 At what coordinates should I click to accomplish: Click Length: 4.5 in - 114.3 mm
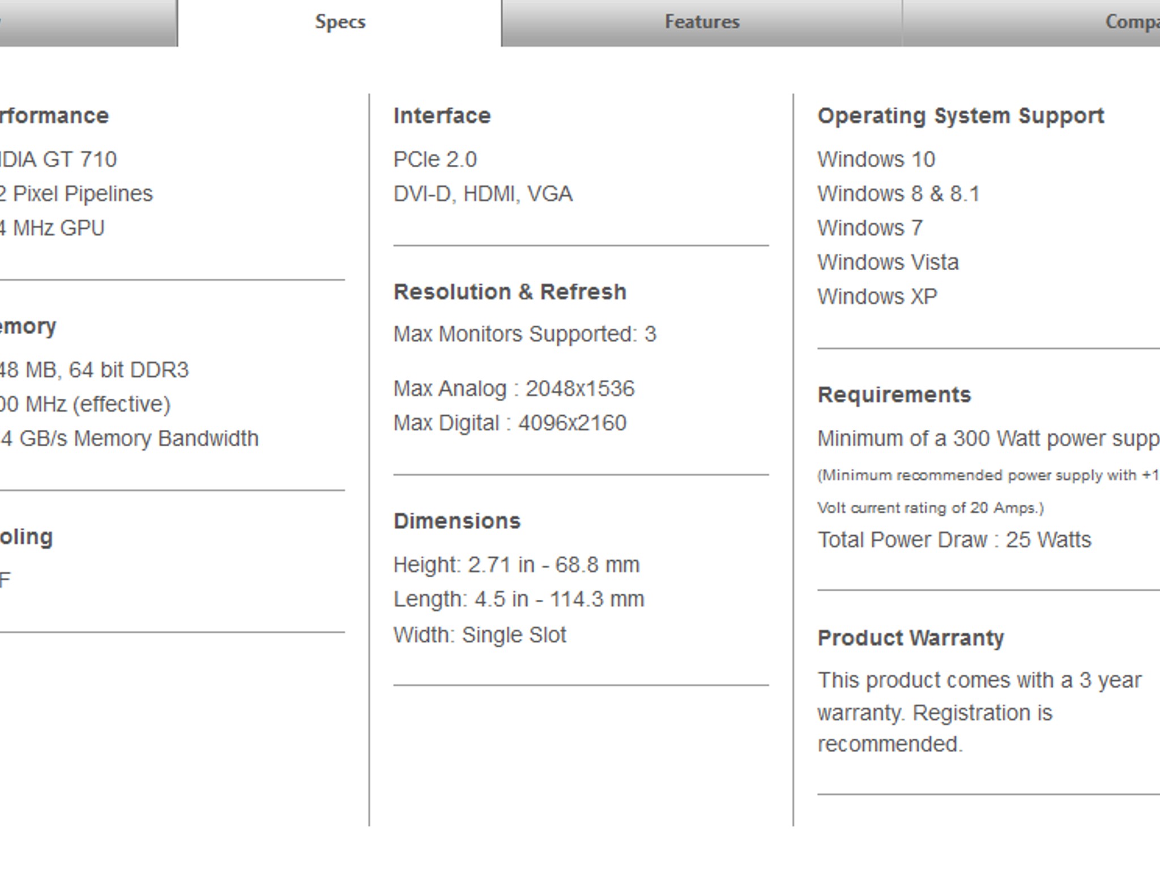[x=519, y=599]
